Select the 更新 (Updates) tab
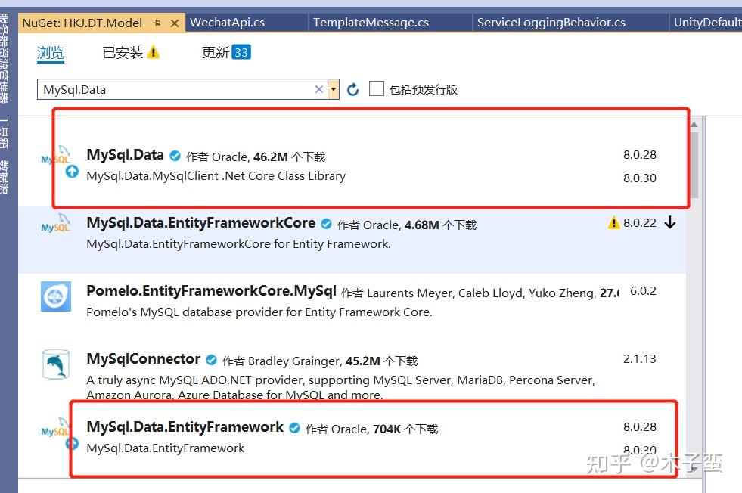This screenshot has height=493, width=742. 216,52
